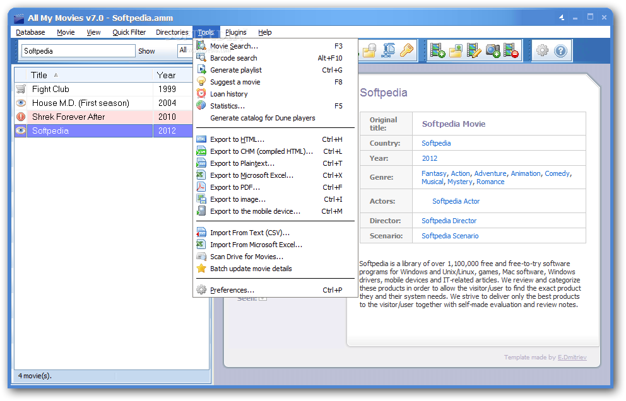Click the mobile device export icon

[201, 211]
